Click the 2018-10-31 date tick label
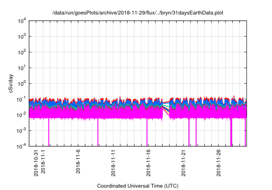 (36, 163)
